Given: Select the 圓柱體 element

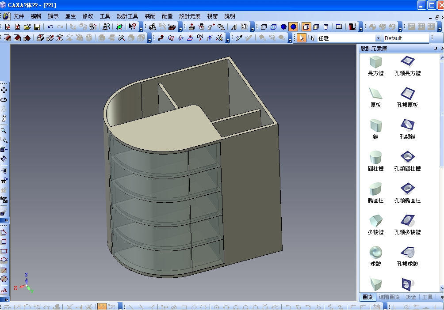Looking at the screenshot, I should 376,161.
